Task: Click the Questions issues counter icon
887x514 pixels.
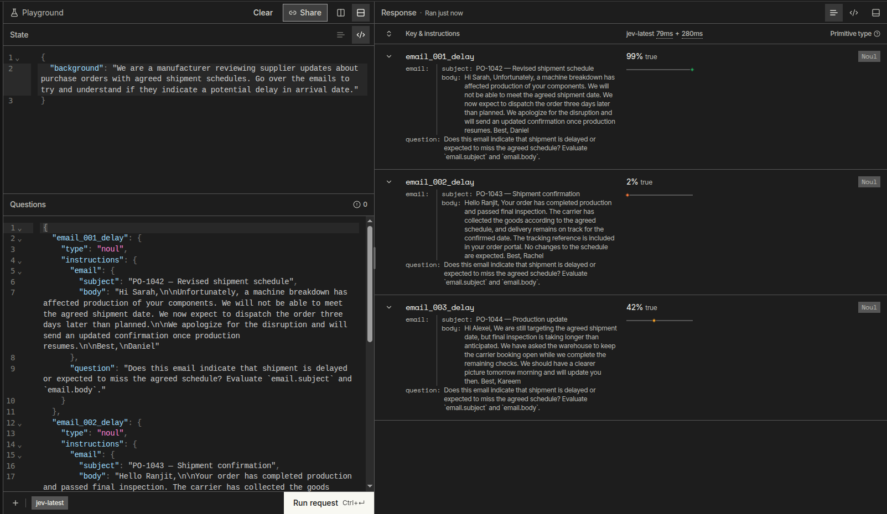Action: point(360,204)
